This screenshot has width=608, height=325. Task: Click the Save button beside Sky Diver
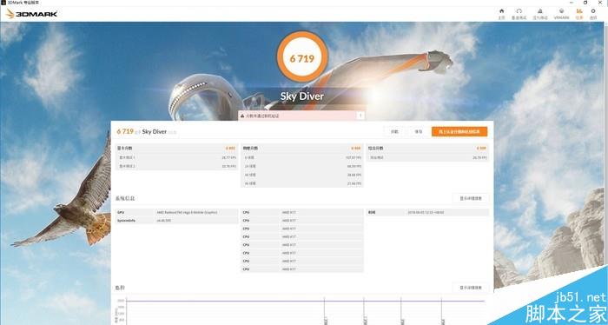(418, 132)
